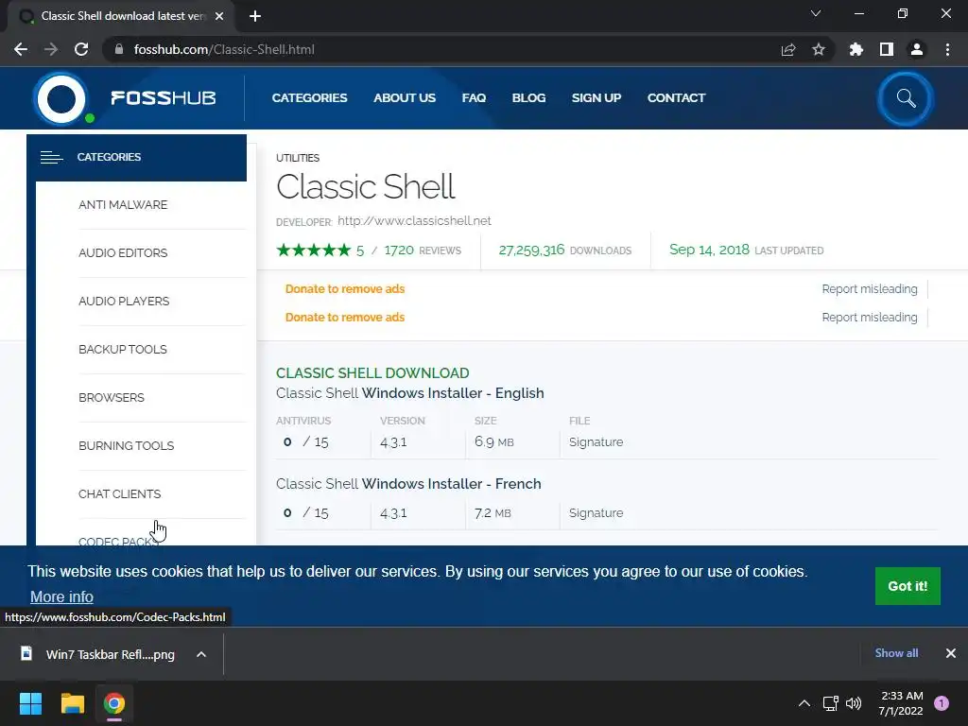Viewport: 968px width, 726px height.
Task: Click the UTILITIES breadcrumb label
Action: tap(298, 158)
